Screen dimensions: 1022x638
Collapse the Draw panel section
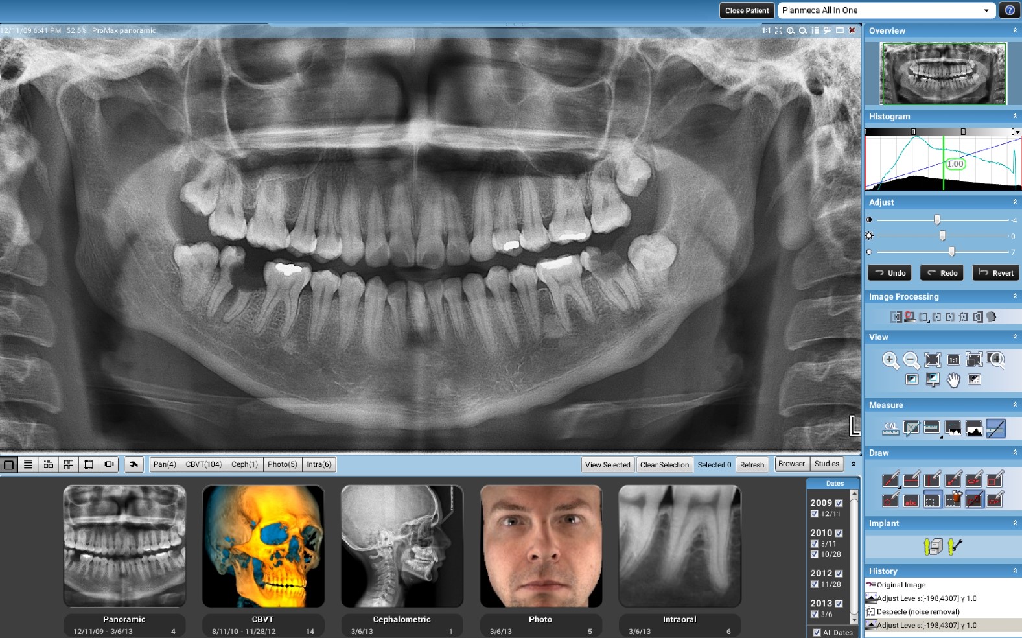click(x=1014, y=453)
